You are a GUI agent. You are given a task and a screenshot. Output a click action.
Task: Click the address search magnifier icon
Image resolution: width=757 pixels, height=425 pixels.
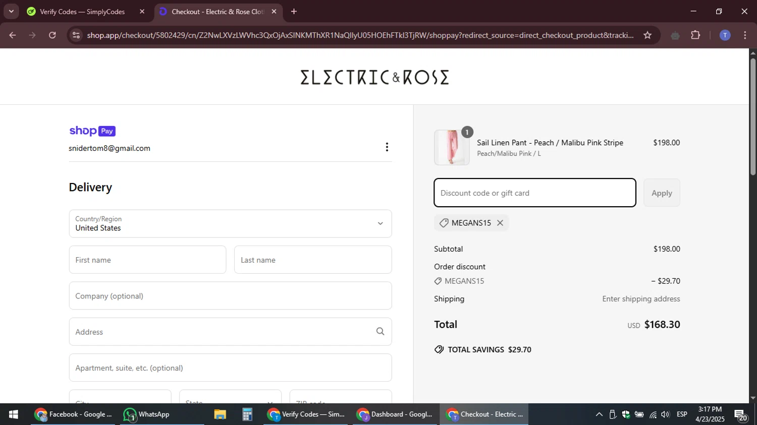(x=380, y=331)
